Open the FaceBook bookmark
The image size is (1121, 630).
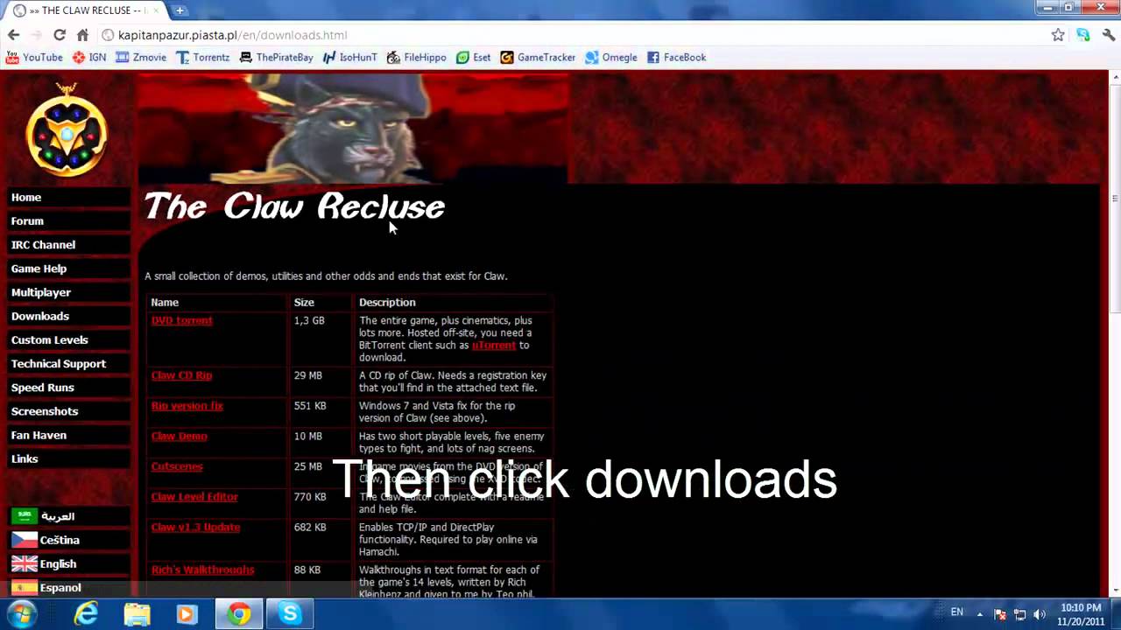point(676,57)
